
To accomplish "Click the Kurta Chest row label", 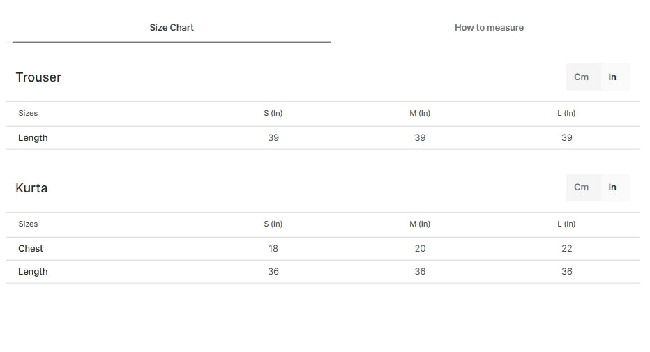I will pyautogui.click(x=30, y=248).
